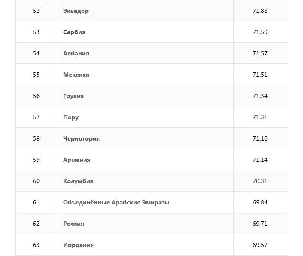Screen dimensions: 303x256
Task: Click the score value 71.14
Action: [260, 160]
